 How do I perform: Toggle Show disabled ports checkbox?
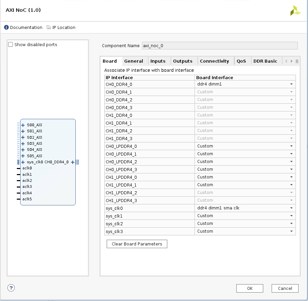[11, 44]
